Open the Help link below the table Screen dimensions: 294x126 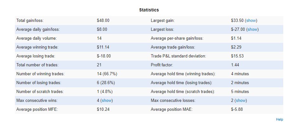[279, 119]
